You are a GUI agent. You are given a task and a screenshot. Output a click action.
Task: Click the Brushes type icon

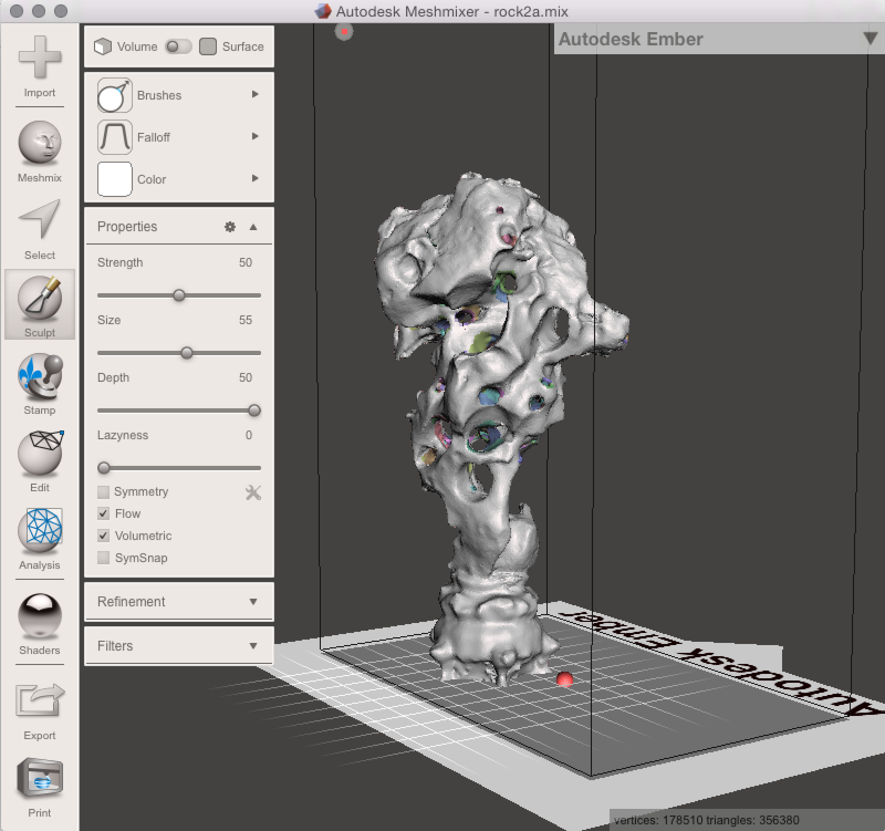[114, 95]
